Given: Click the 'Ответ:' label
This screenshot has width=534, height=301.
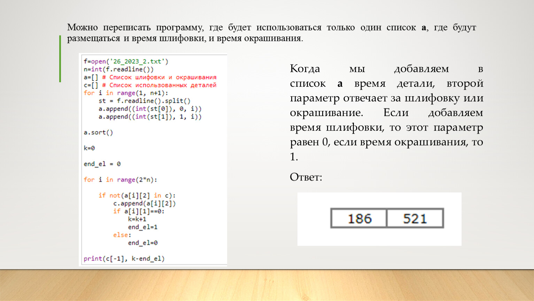Looking at the screenshot, I should [306, 177].
